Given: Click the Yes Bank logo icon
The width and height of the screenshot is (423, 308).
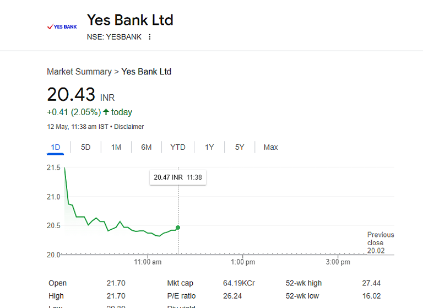Looking at the screenshot, I should click(62, 27).
